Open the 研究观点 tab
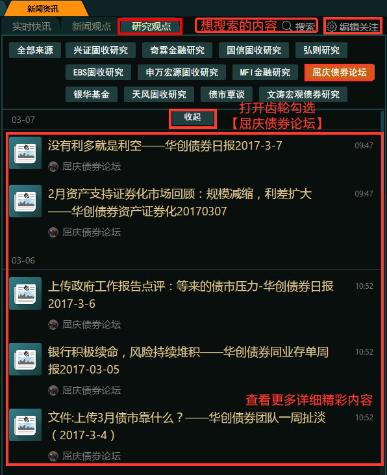 coord(151,27)
